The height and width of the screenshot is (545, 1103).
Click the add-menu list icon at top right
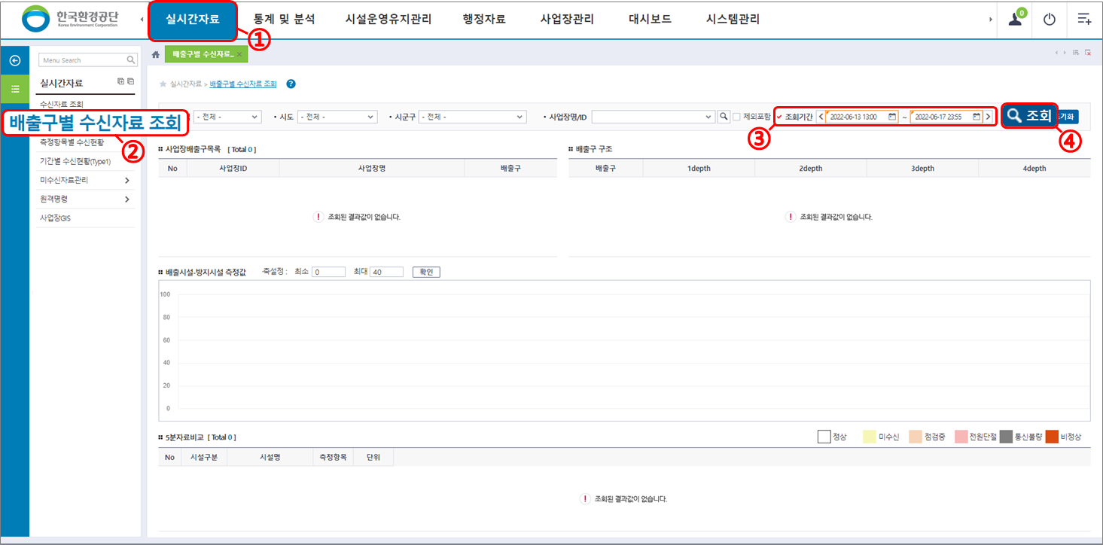(x=1084, y=20)
